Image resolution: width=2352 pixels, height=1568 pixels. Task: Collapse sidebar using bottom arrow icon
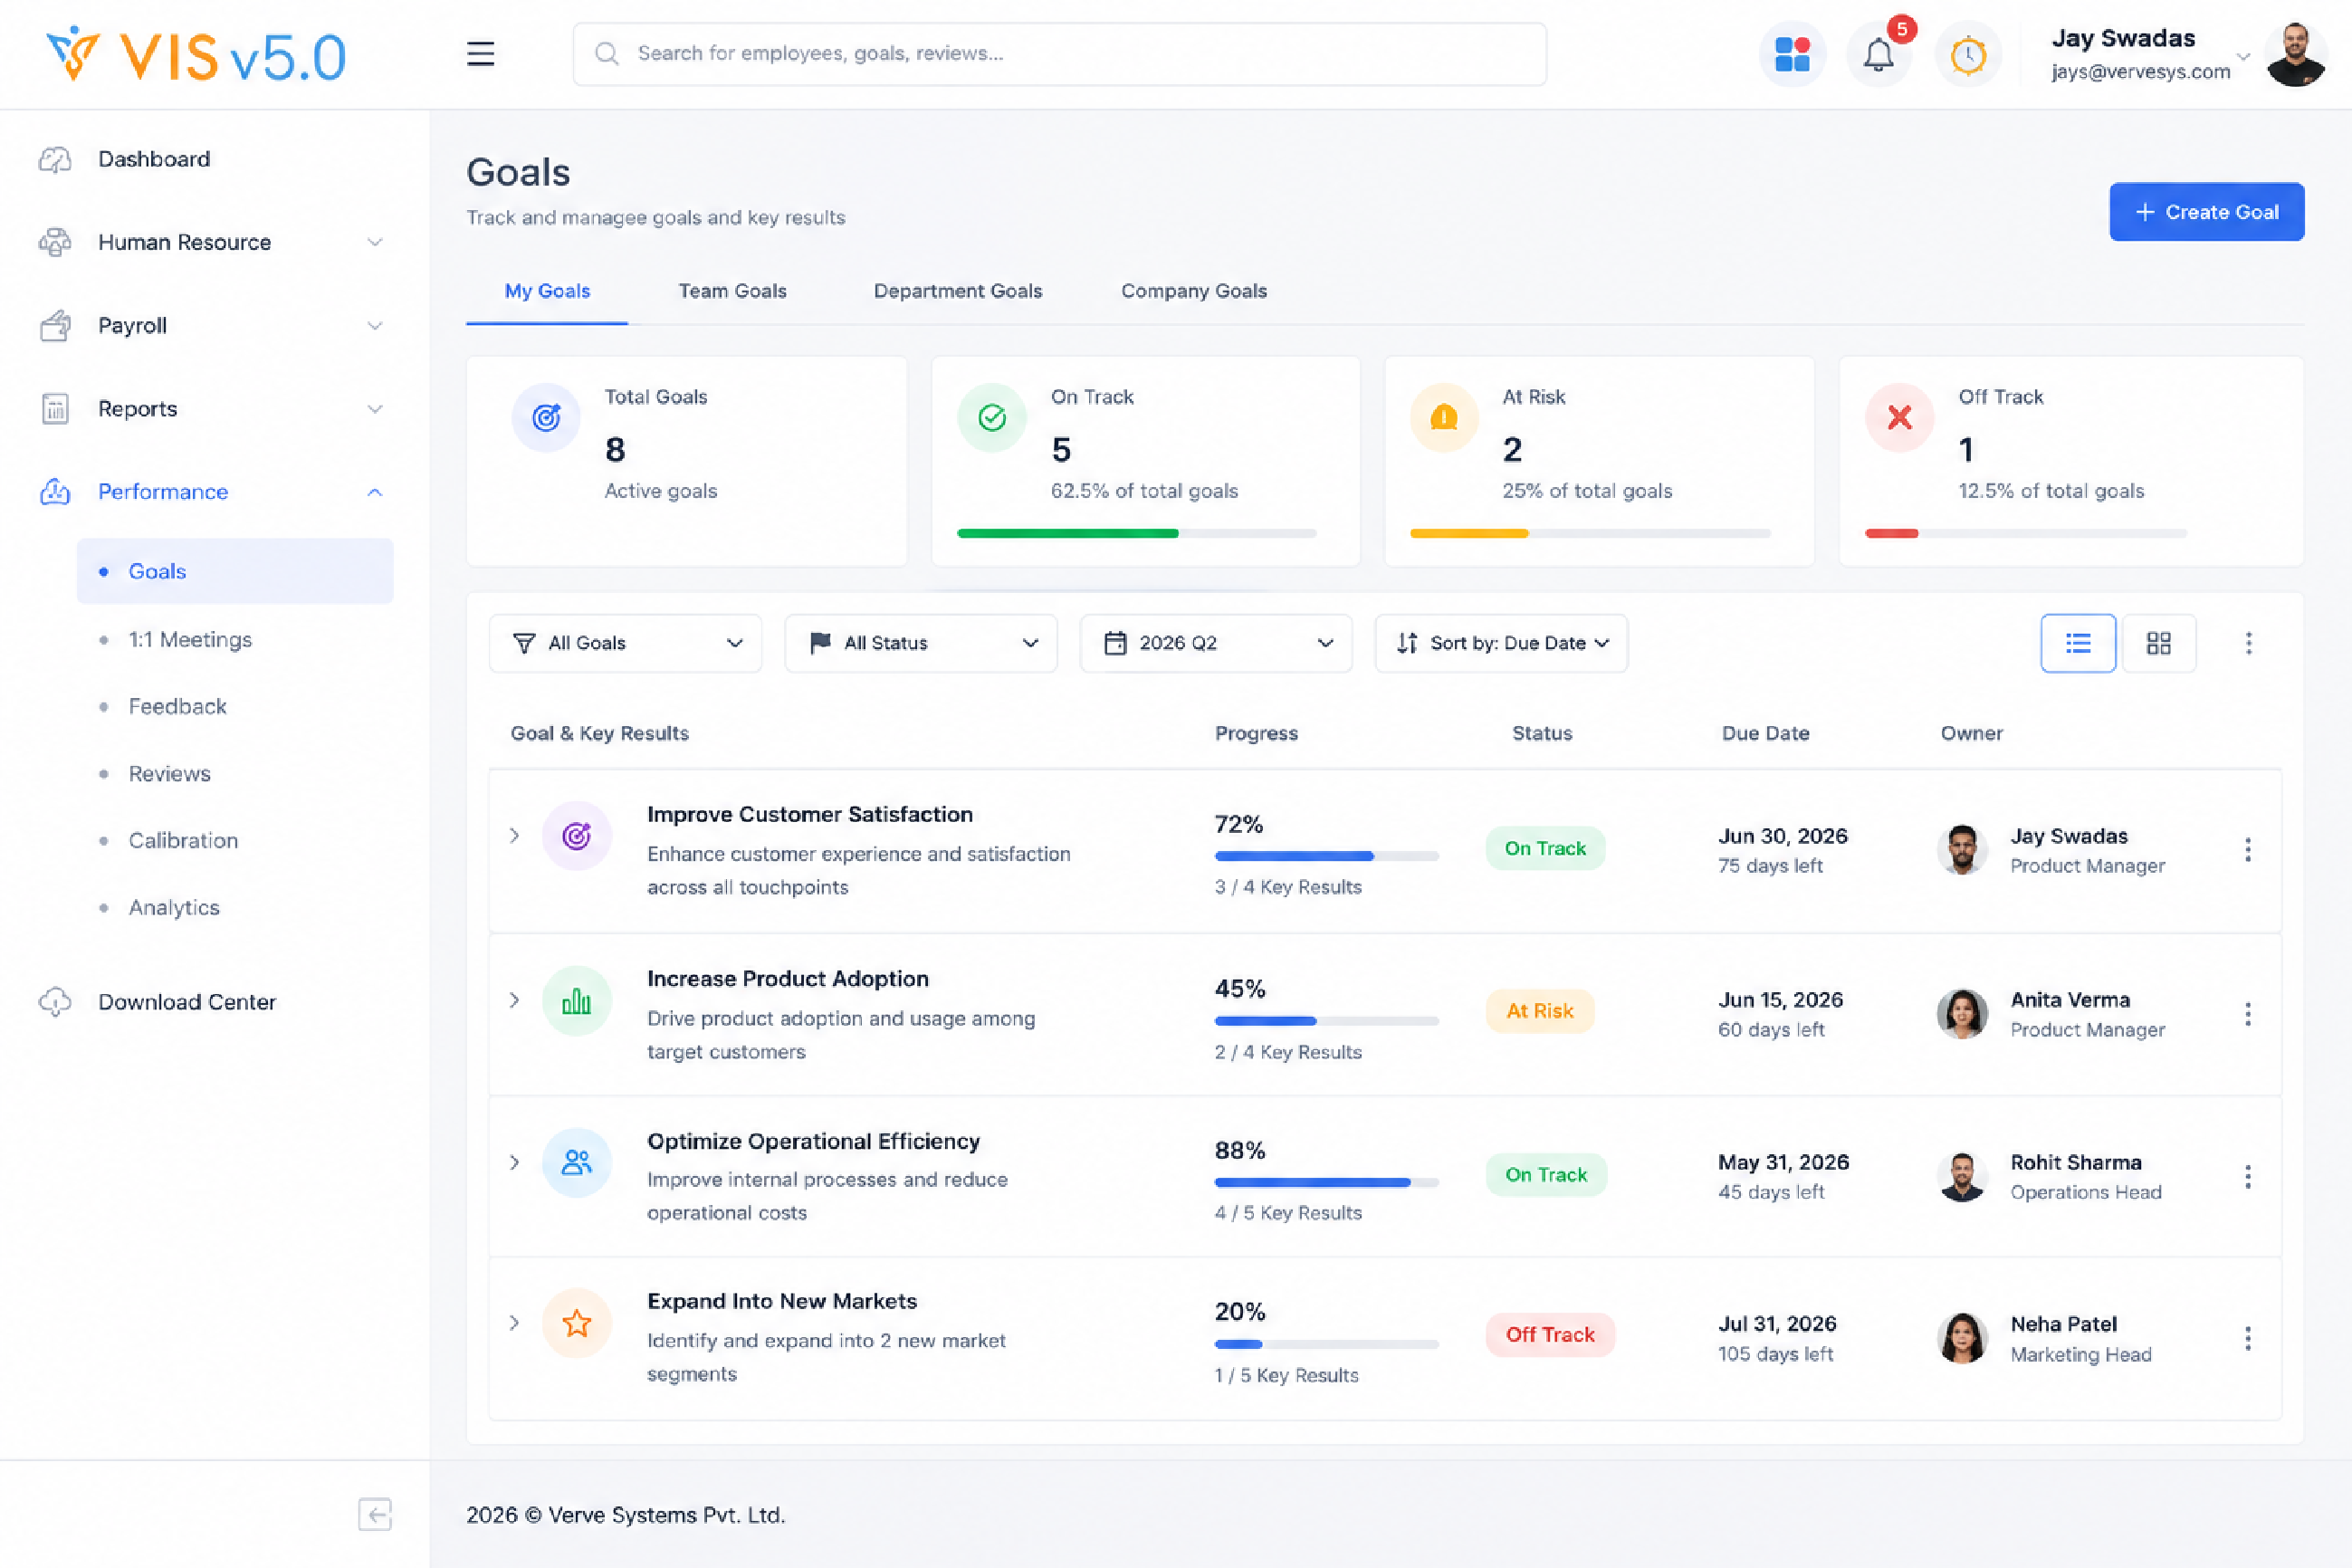pos(375,1514)
